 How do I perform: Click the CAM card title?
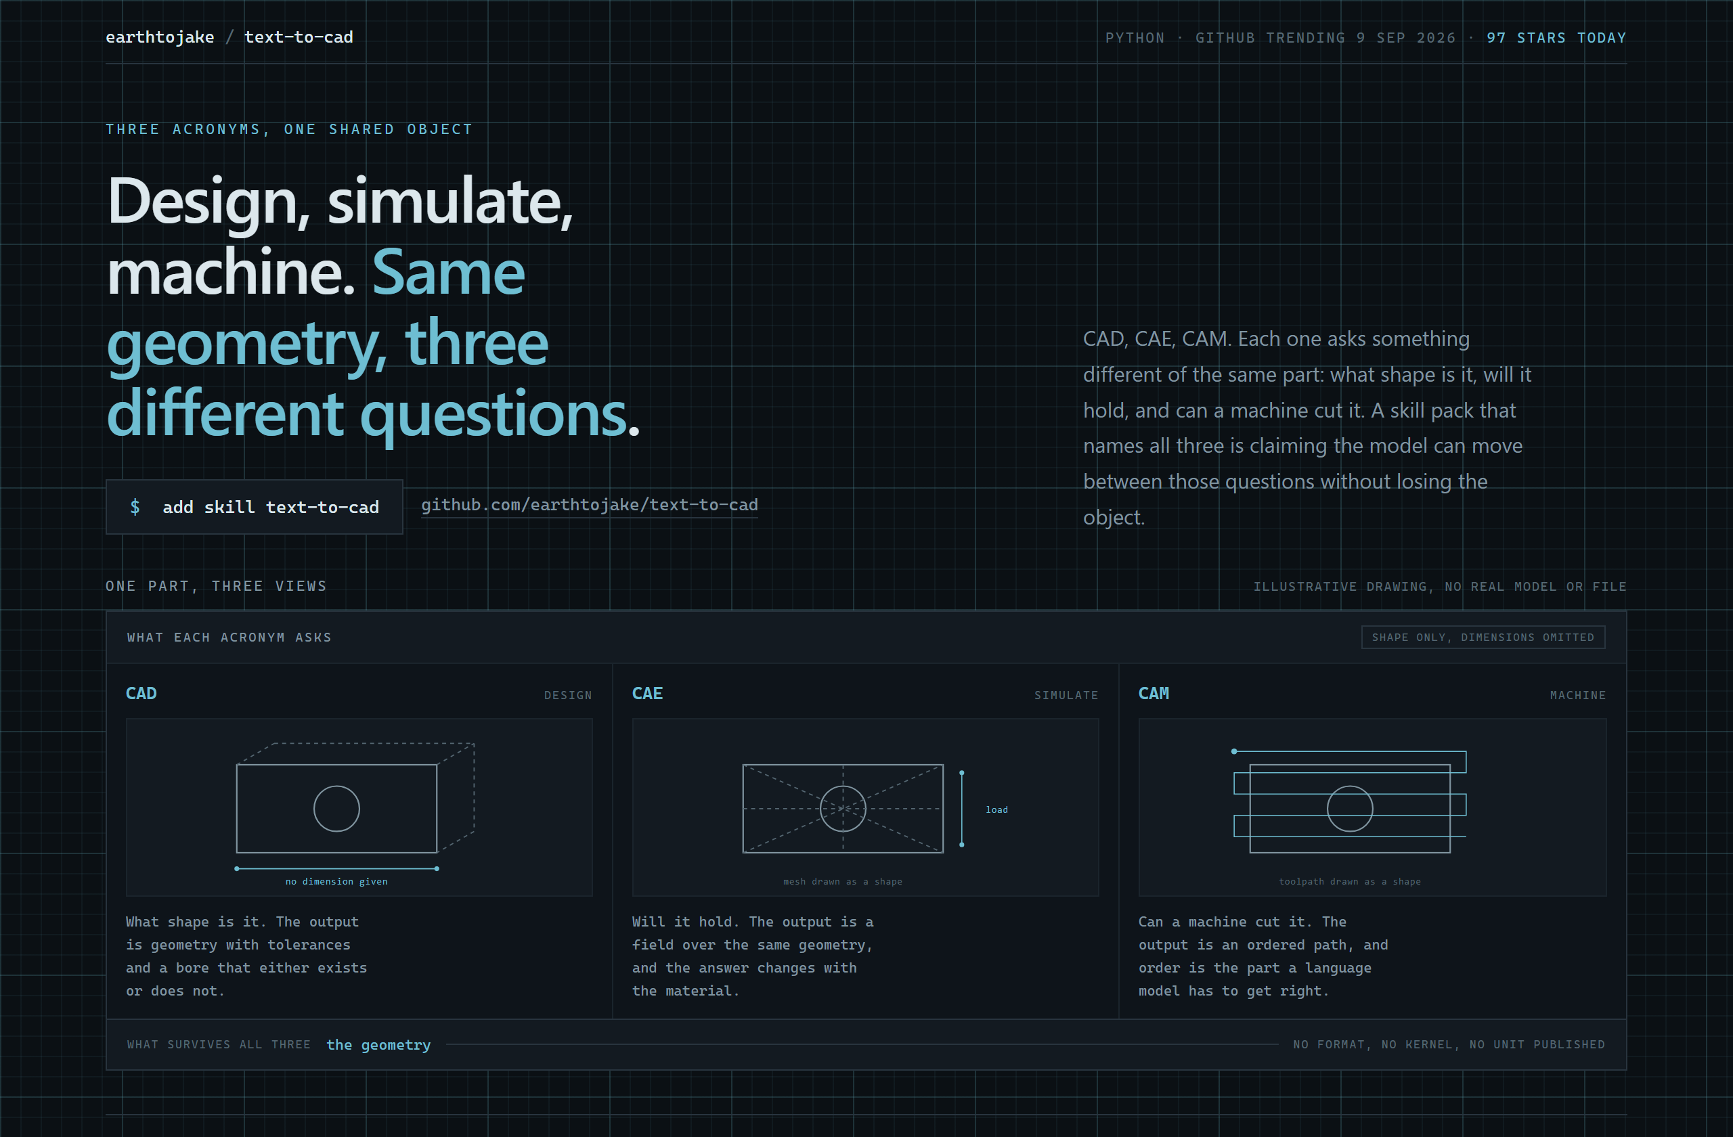pos(1154,694)
